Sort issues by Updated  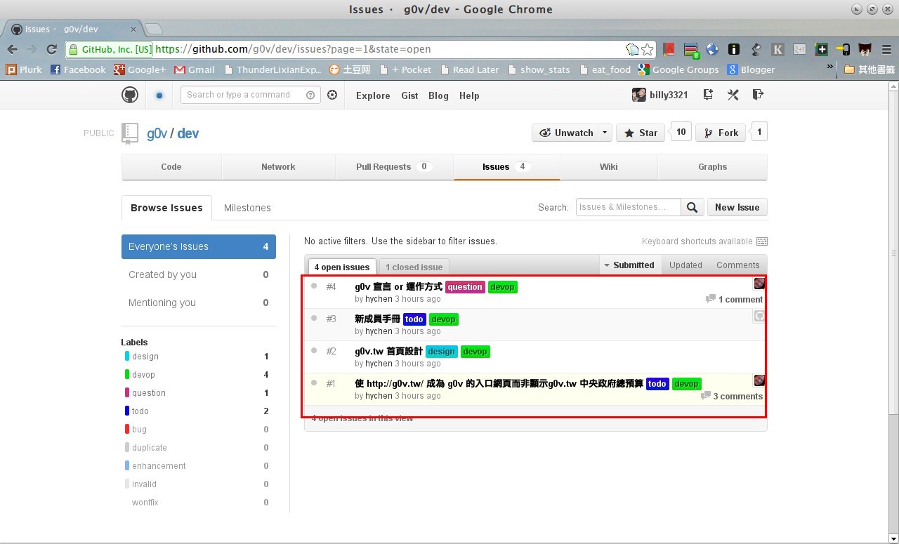pyautogui.click(x=685, y=265)
